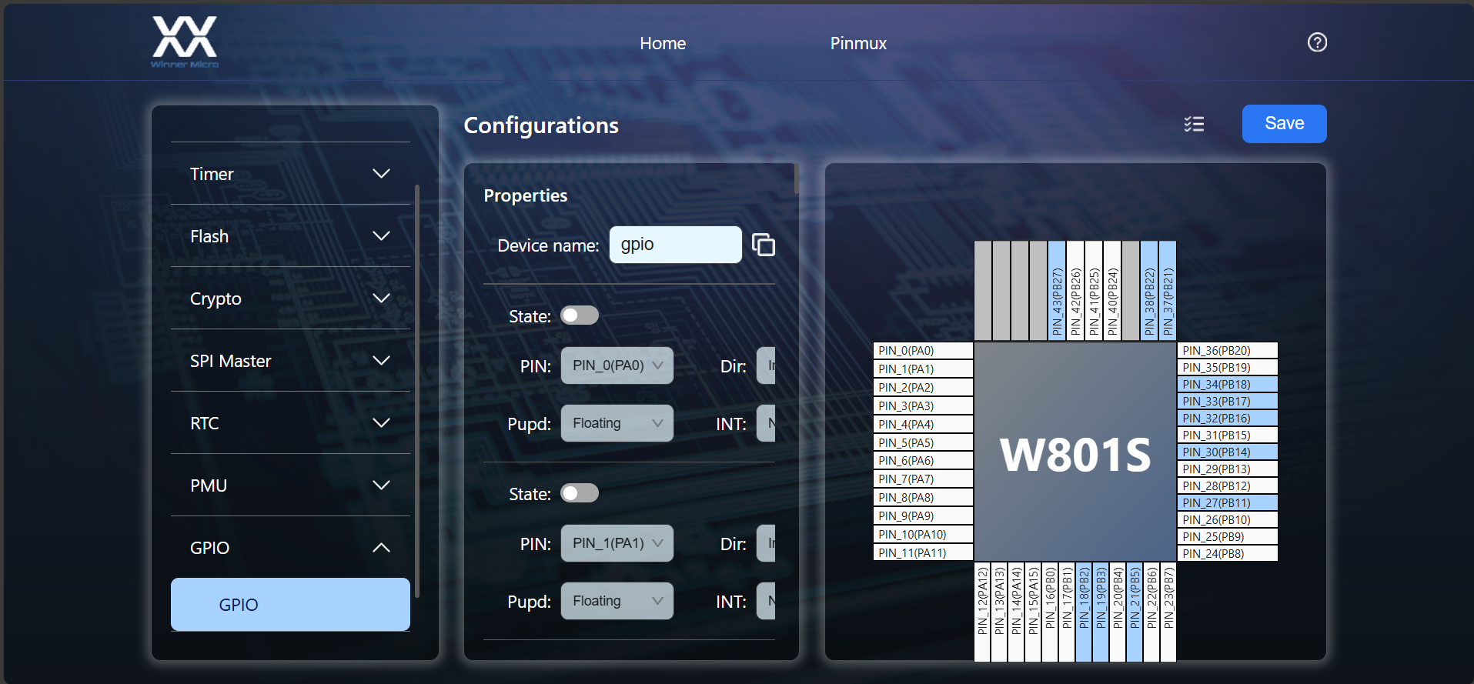This screenshot has width=1474, height=684.
Task: Toggle State switch for PIN_0(PA0)
Action: tap(579, 315)
